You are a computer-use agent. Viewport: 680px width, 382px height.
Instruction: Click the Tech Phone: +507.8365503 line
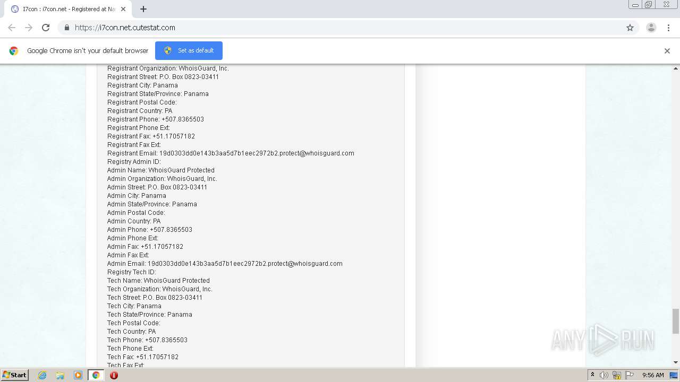click(x=147, y=340)
